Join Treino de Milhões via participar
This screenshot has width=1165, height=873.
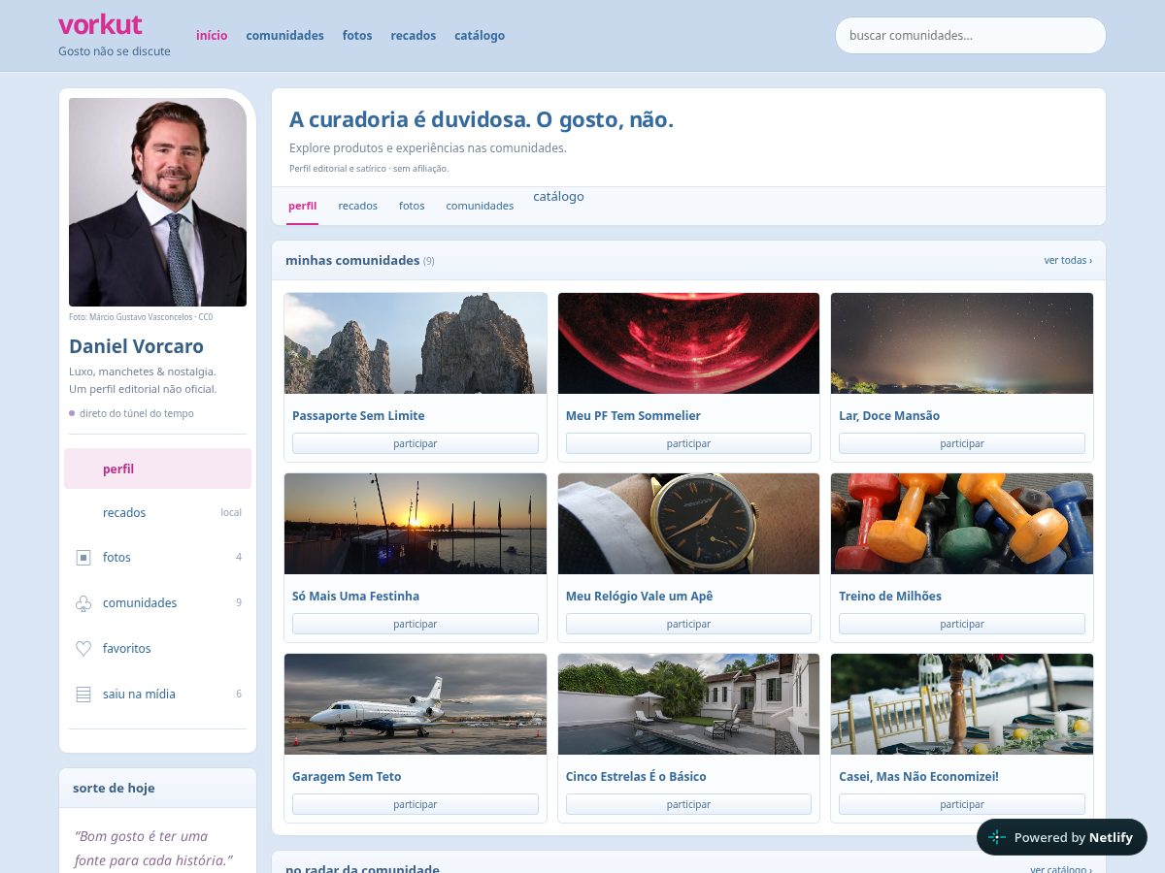point(962,624)
